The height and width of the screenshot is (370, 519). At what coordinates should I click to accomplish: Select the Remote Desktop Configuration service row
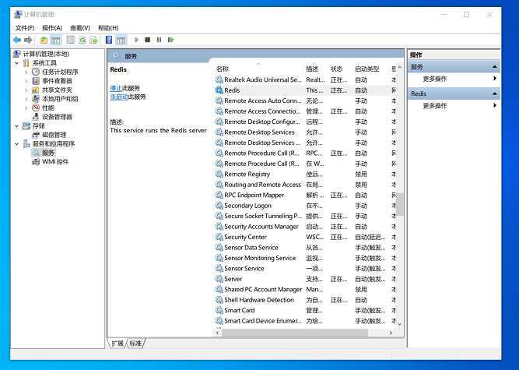[304, 122]
